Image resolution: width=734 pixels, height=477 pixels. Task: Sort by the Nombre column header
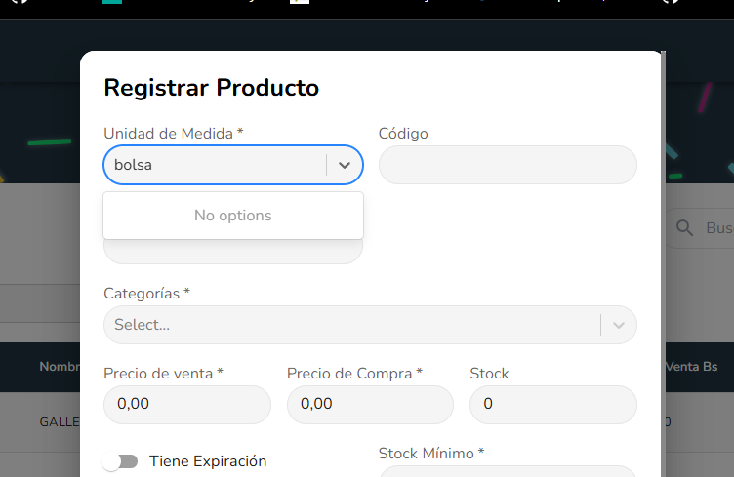(59, 367)
